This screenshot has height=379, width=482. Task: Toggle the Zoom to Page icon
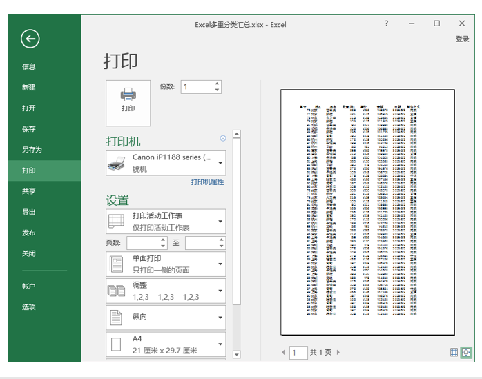(466, 352)
